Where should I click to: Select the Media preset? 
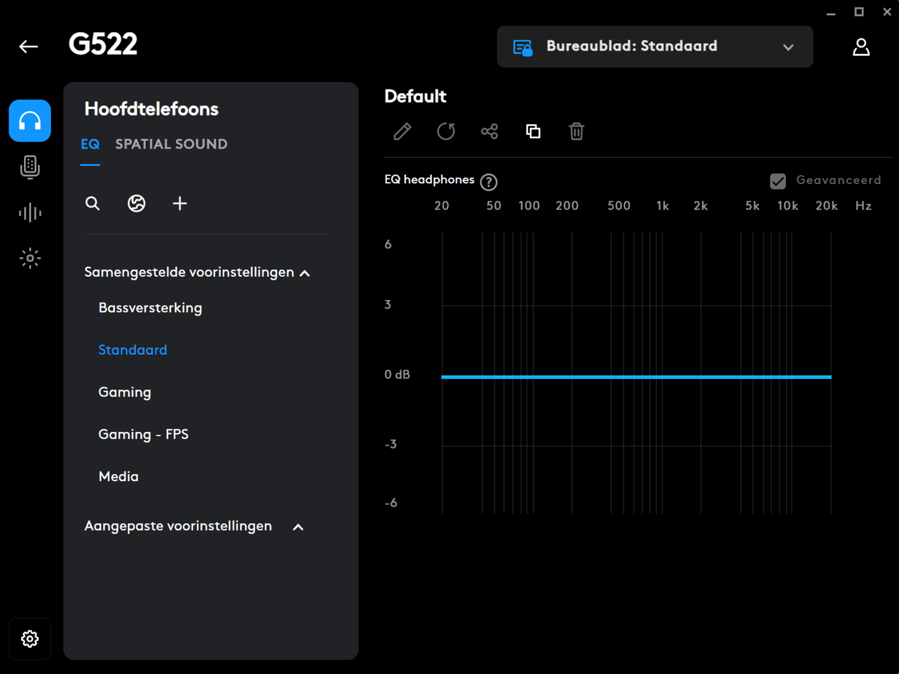point(119,477)
